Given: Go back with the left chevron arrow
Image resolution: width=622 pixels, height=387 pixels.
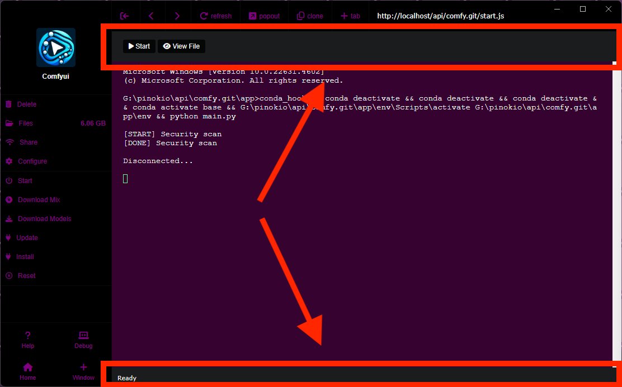Looking at the screenshot, I should [151, 16].
